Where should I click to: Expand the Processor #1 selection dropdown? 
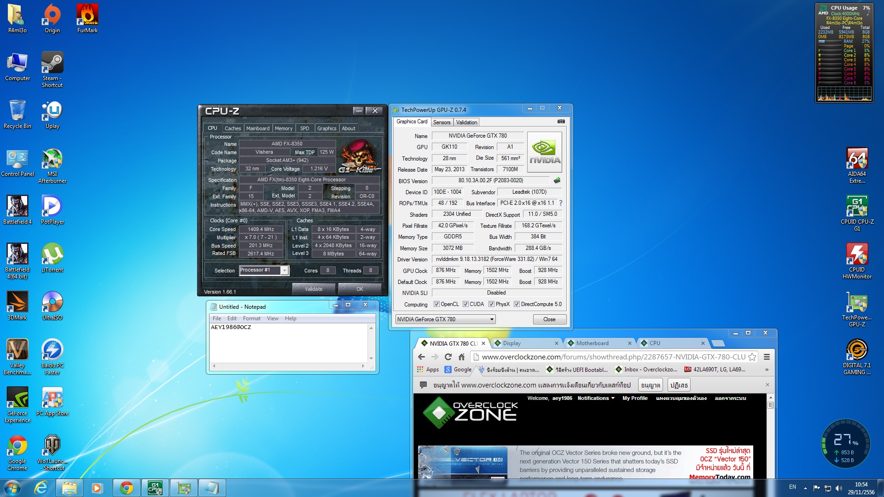tap(285, 271)
